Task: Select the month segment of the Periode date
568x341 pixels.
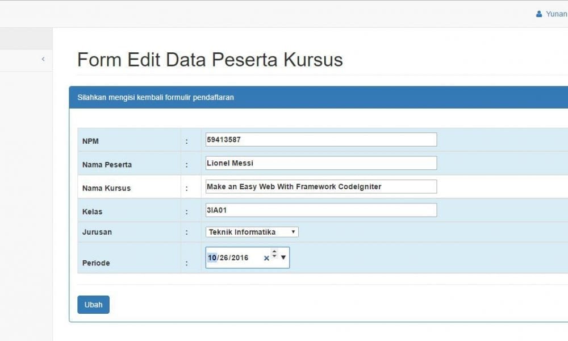Action: tap(212, 258)
